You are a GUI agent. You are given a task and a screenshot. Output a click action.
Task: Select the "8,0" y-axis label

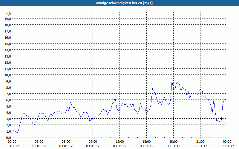9,88
